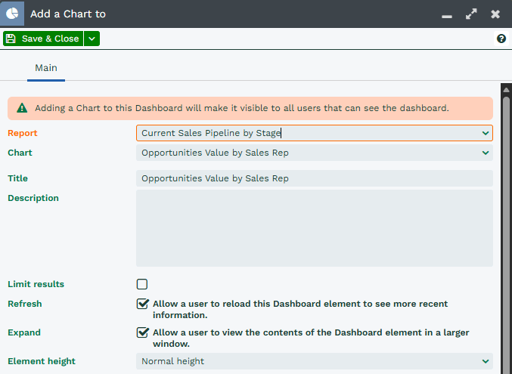Viewport: 512px width, 374px height.
Task: Open the Report dropdown list
Action: click(314, 133)
